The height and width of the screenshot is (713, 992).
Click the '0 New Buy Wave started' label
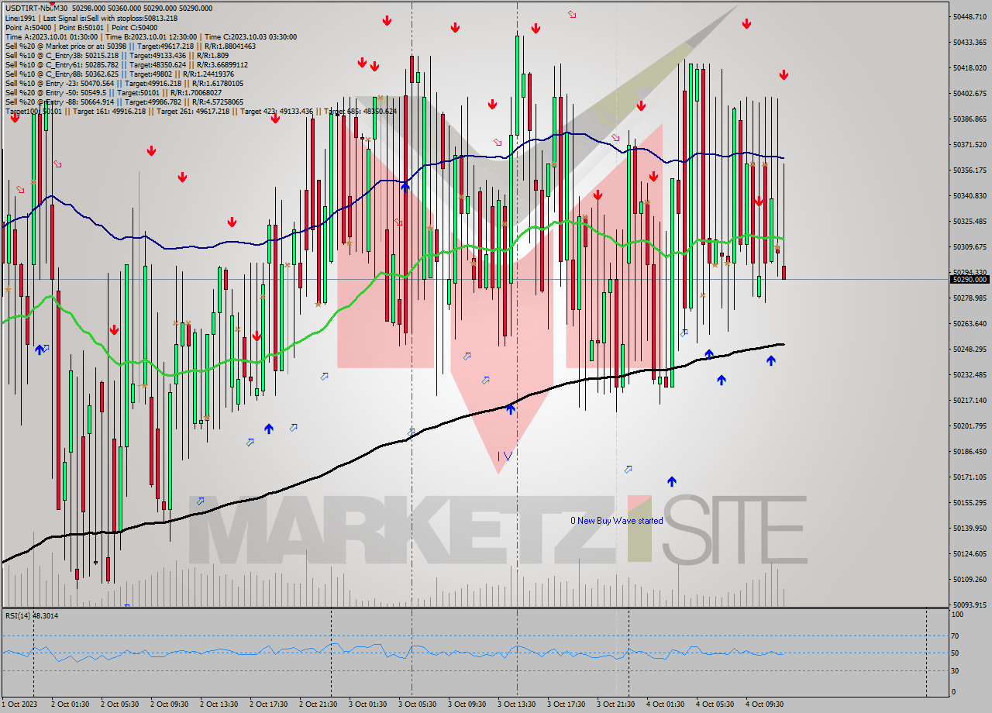(617, 521)
